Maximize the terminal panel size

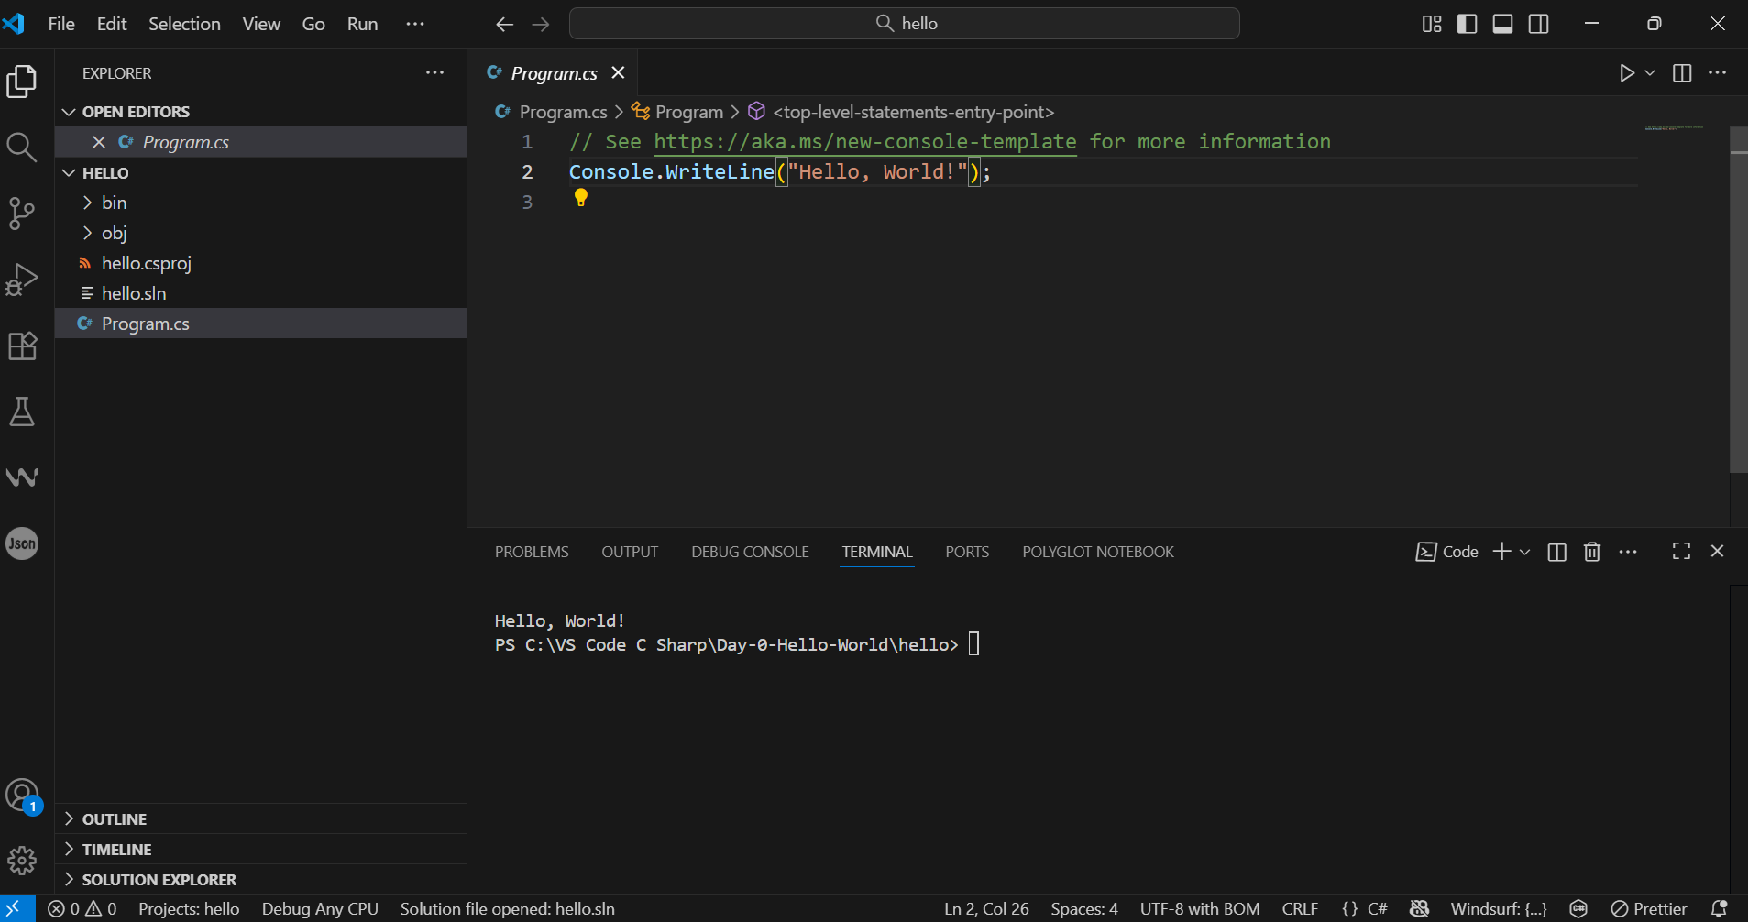click(1681, 552)
